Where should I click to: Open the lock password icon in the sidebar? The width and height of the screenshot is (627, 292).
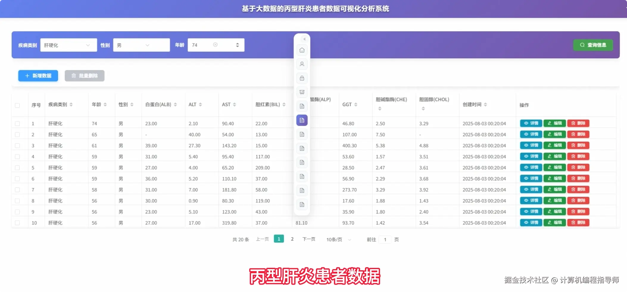(x=302, y=78)
